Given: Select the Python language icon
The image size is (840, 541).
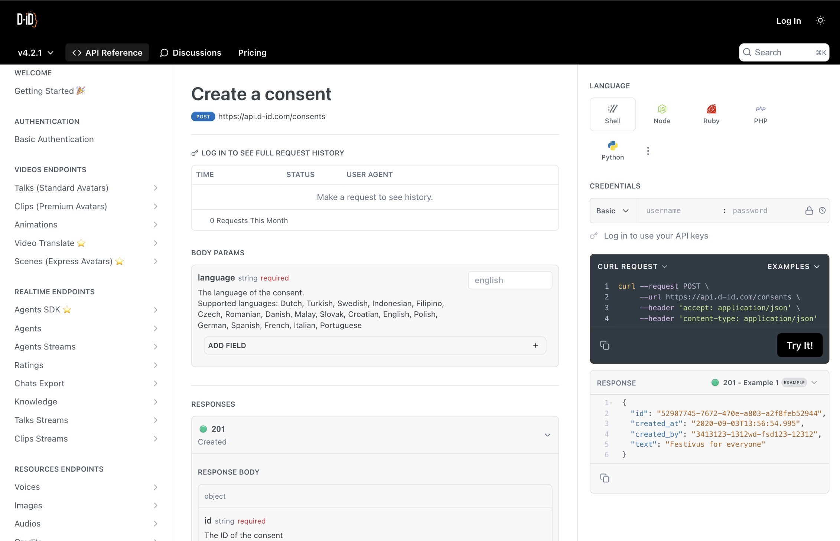Looking at the screenshot, I should coord(612,151).
